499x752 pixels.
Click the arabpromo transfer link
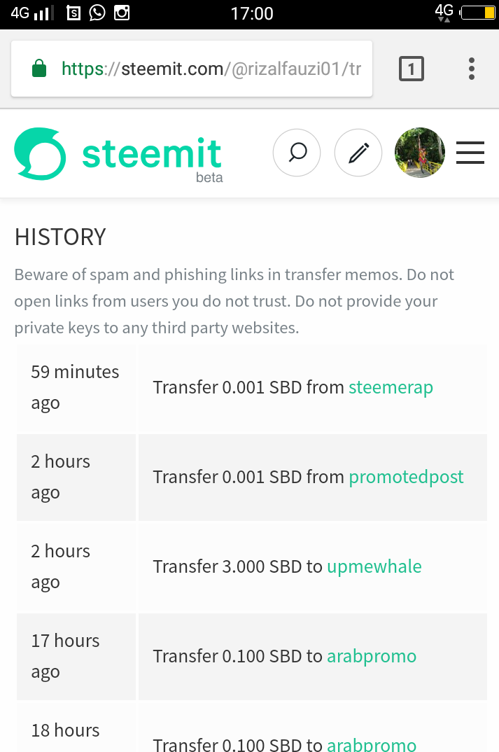tap(372, 656)
